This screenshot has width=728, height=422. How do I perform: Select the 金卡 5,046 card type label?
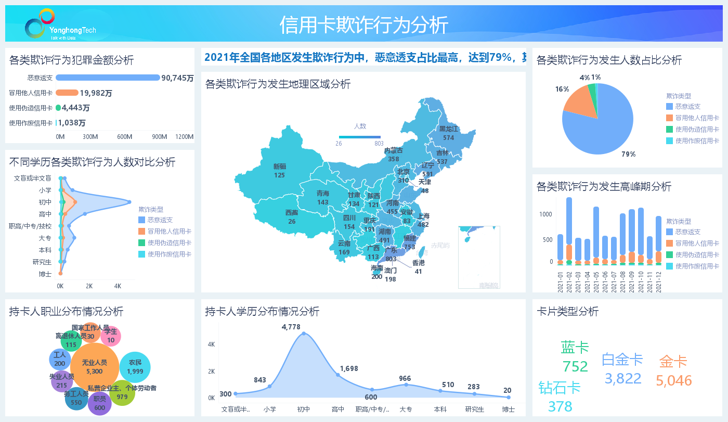tap(673, 371)
